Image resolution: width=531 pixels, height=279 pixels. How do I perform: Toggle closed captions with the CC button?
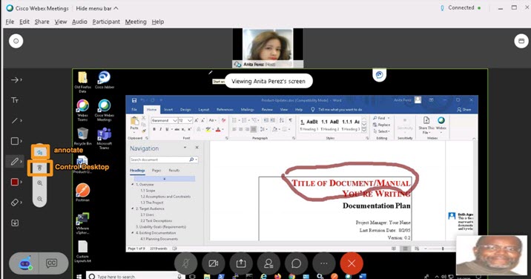coord(51,263)
